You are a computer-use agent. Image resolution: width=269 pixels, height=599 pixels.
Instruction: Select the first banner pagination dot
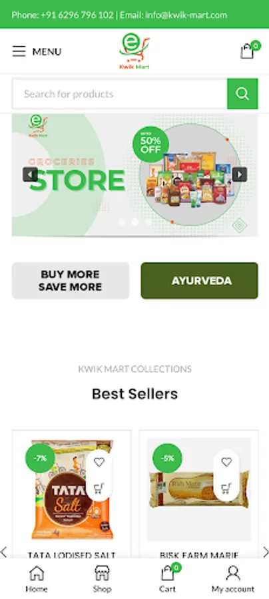click(121, 222)
